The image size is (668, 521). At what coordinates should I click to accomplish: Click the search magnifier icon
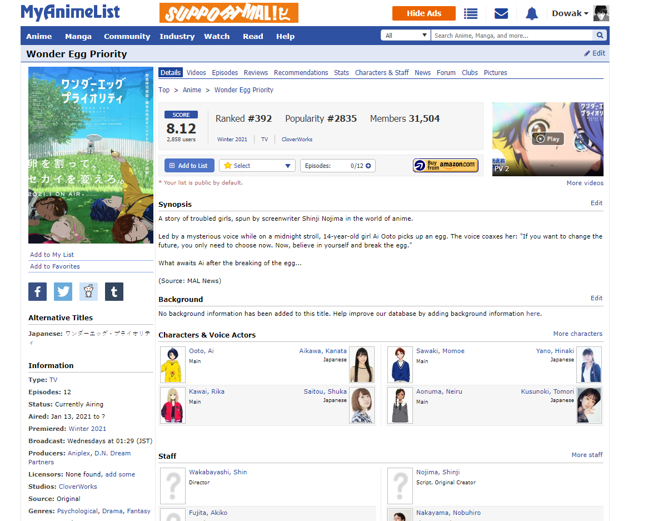point(600,36)
